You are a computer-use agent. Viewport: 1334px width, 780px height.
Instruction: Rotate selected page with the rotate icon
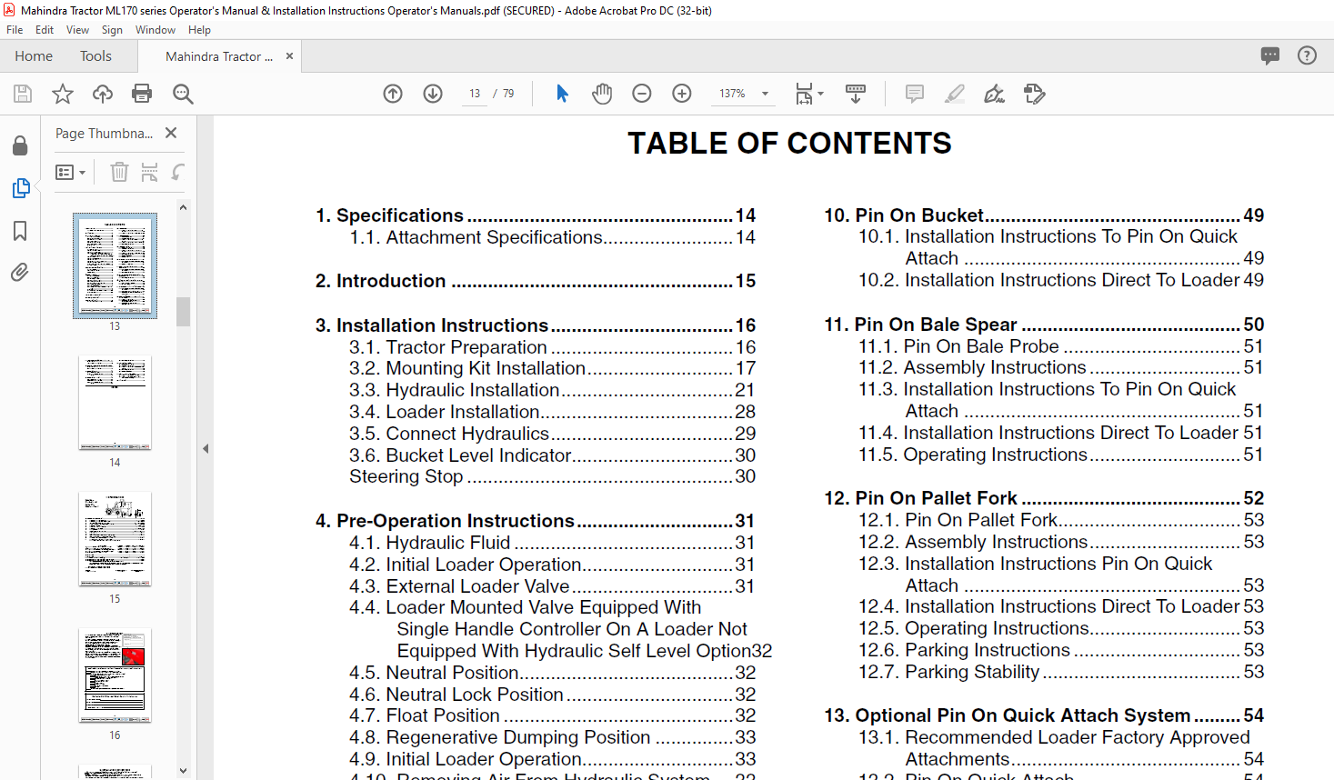tap(178, 172)
